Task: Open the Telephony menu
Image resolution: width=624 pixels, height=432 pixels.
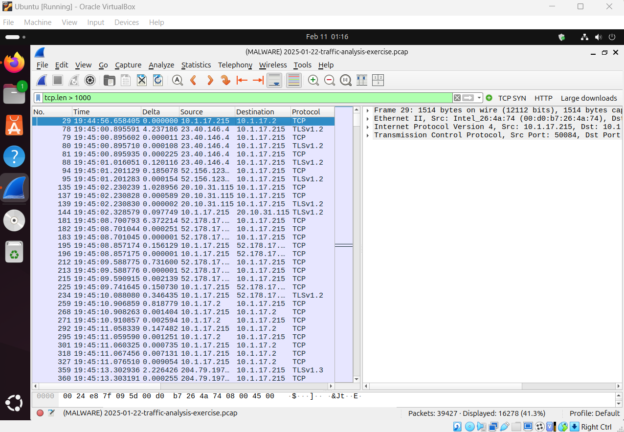Action: click(x=235, y=65)
